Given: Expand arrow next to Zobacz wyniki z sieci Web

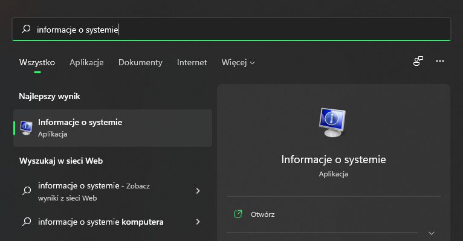Looking at the screenshot, I should click(198, 191).
